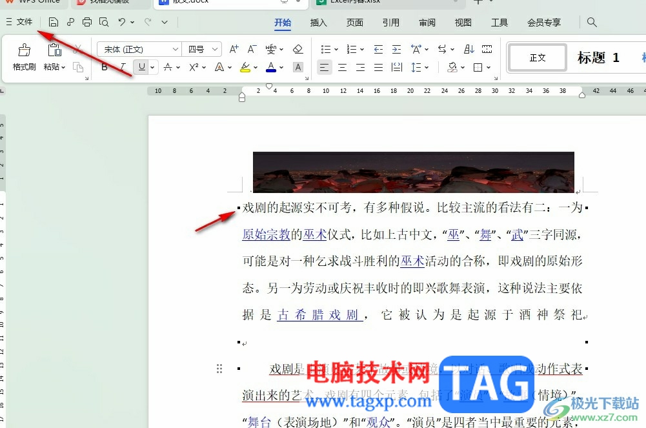The image size is (646, 428).
Task: Select align left paragraph button
Action: (324, 67)
